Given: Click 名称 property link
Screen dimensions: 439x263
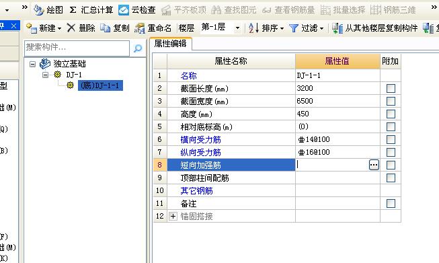Looking at the screenshot, I should (x=189, y=75).
